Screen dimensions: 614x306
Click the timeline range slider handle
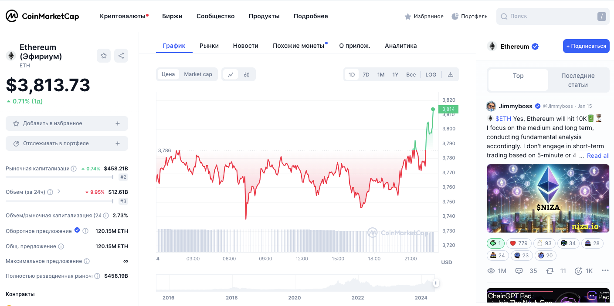(436, 283)
